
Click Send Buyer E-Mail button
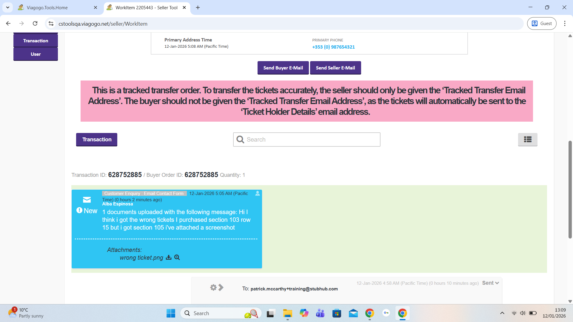(283, 68)
